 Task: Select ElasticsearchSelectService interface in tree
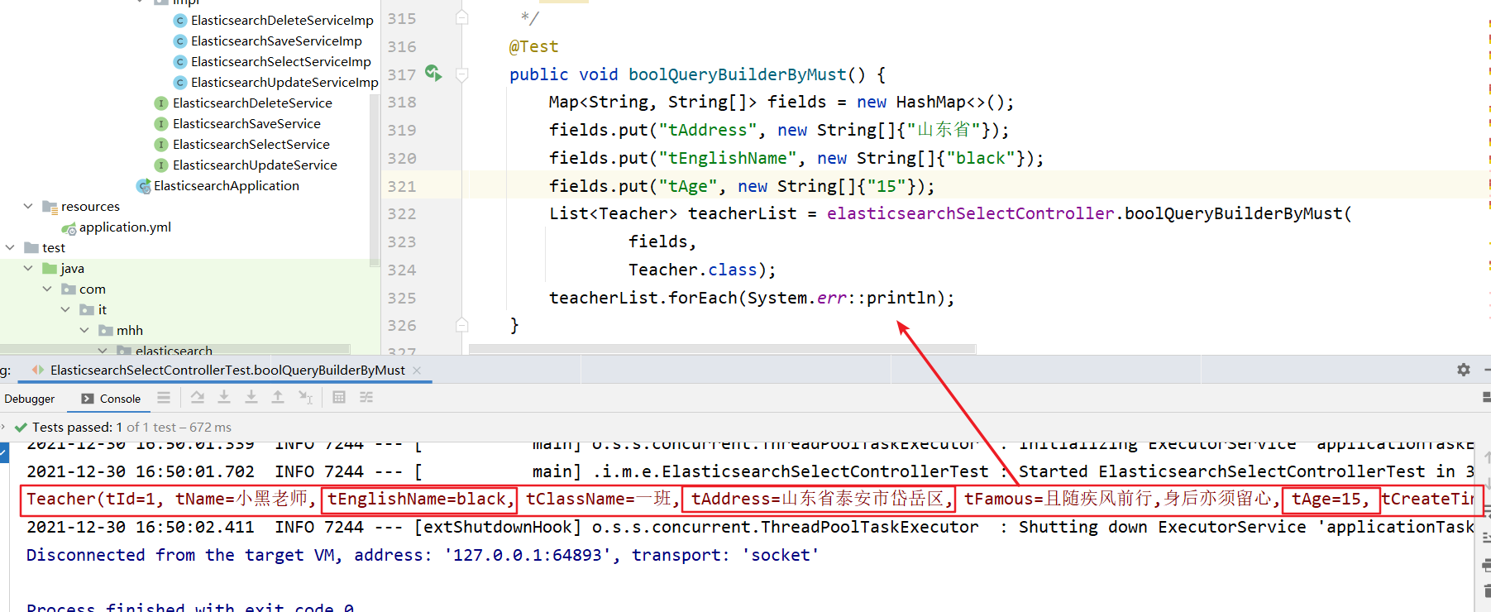click(251, 144)
